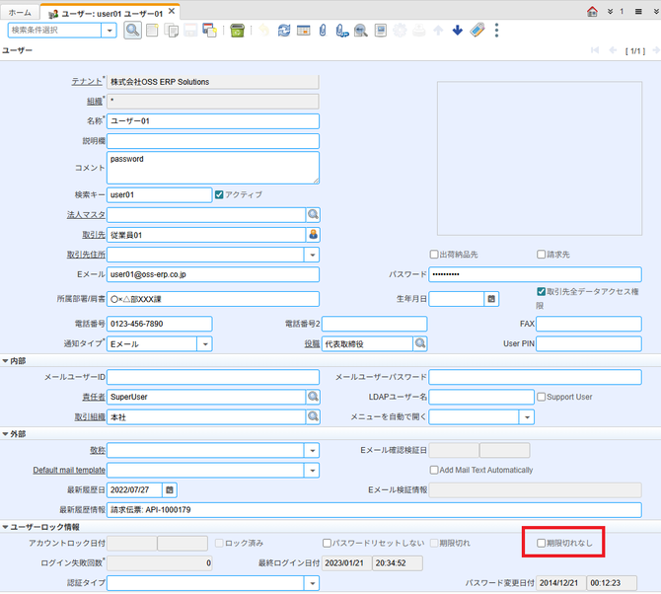
Task: Open the メニューを自動で開く dropdown
Action: click(x=527, y=417)
